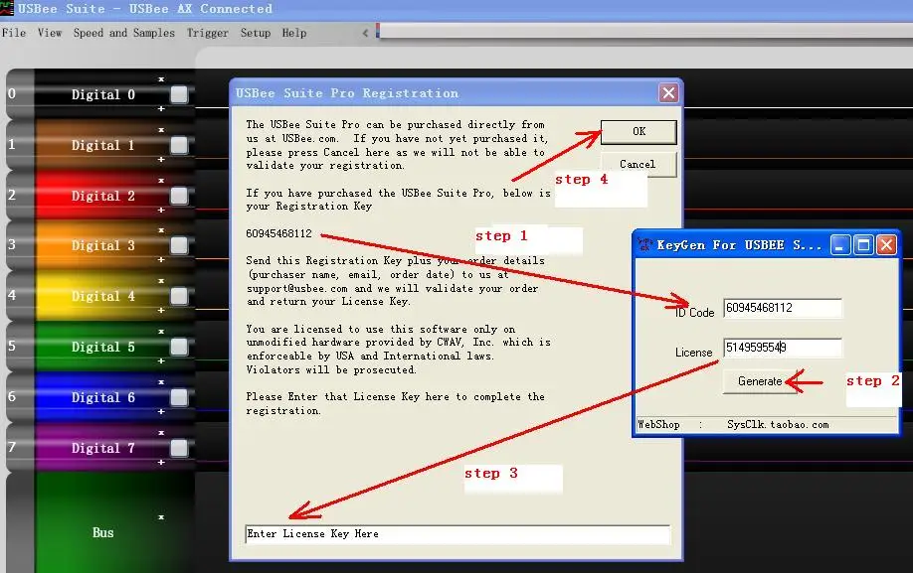The height and width of the screenshot is (573, 913).
Task: Close the USBee Suite Pro Registration dialog
Action: coord(668,93)
